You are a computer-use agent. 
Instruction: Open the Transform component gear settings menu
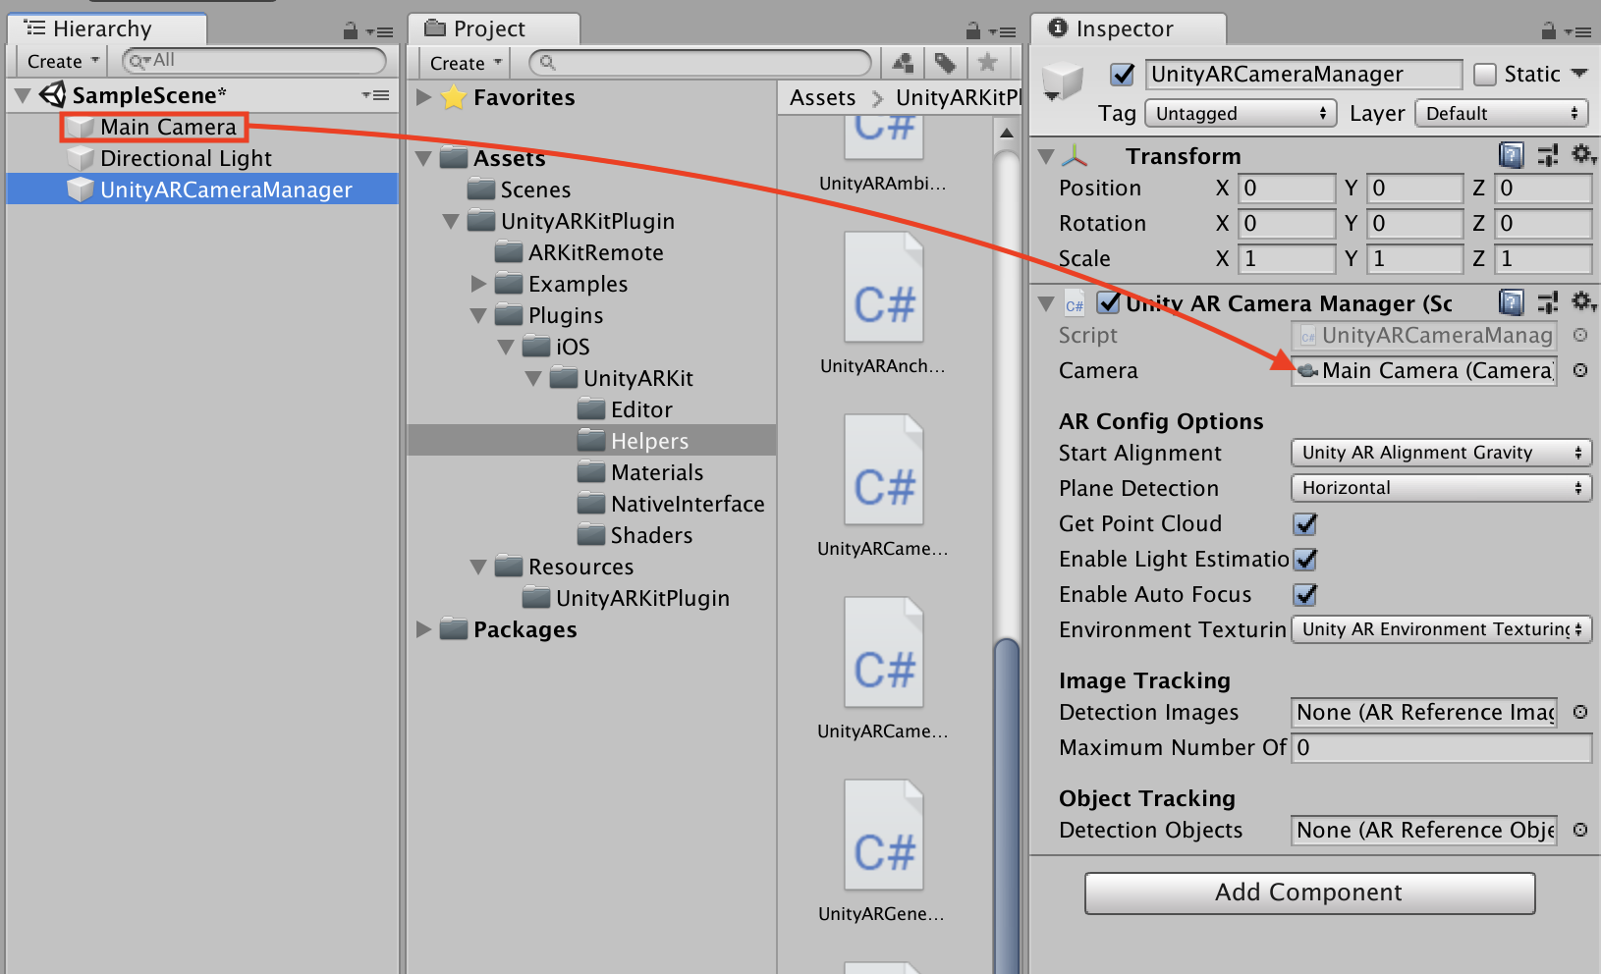point(1582,155)
